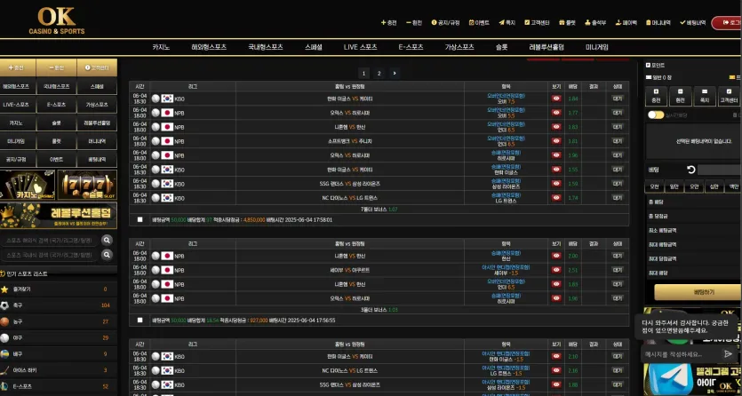Click 환전 icon button in right panel
This screenshot has height=396, width=742.
click(680, 96)
